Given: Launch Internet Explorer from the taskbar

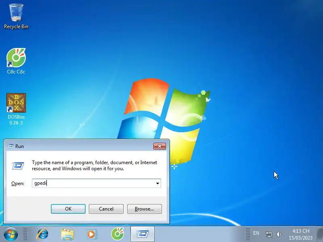Looking at the screenshot, I should point(42,234).
